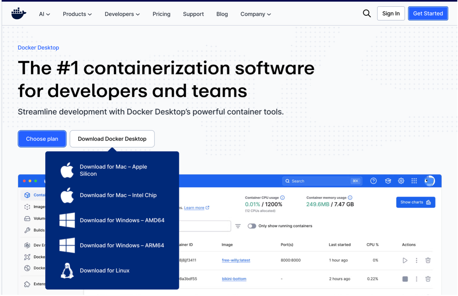The image size is (458, 296).
Task: Open the settings gear icon
Action: click(401, 181)
